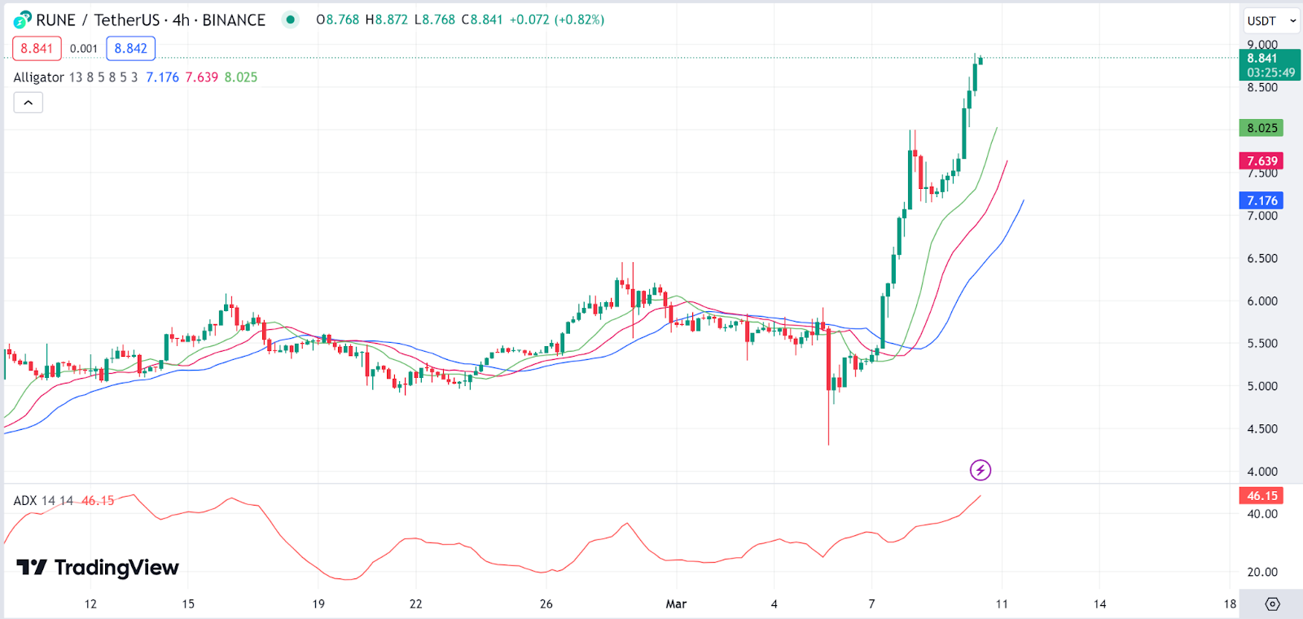The image size is (1303, 619).
Task: Click the 8.841 sell price button
Action: pos(37,48)
